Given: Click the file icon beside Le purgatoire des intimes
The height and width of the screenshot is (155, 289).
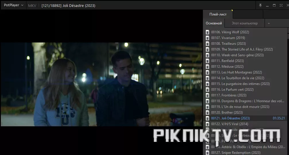Looking at the screenshot, I should coord(207,84).
